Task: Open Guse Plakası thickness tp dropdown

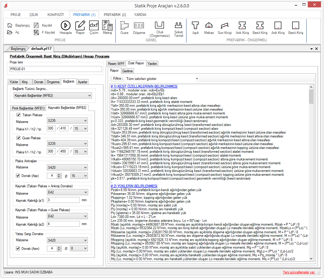Action: [x=80, y=151]
